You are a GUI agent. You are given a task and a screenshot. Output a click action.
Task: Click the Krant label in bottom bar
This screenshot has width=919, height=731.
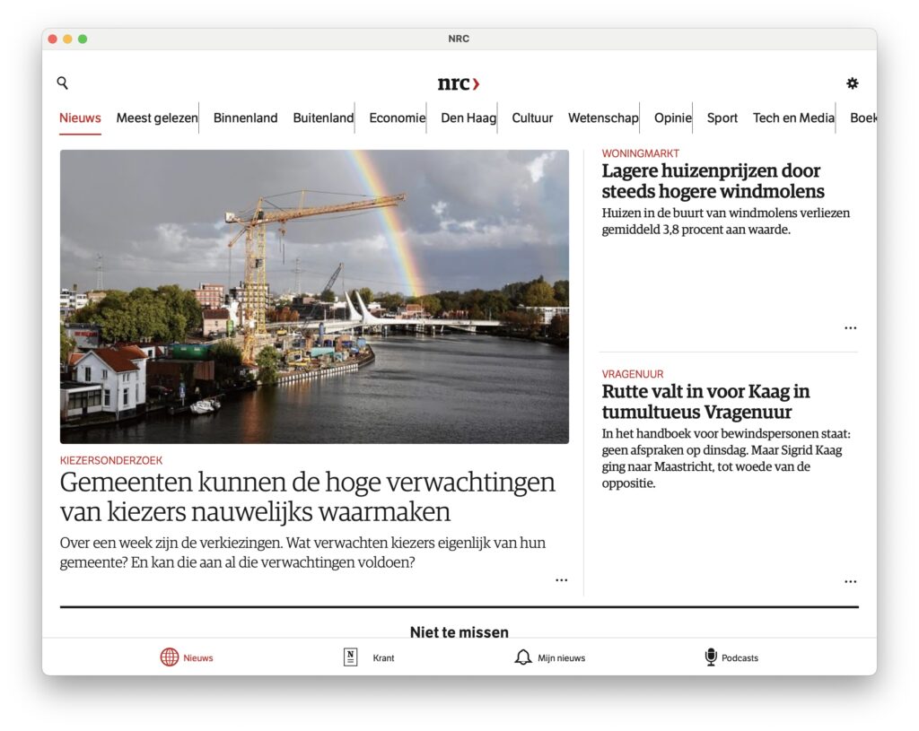coord(383,657)
